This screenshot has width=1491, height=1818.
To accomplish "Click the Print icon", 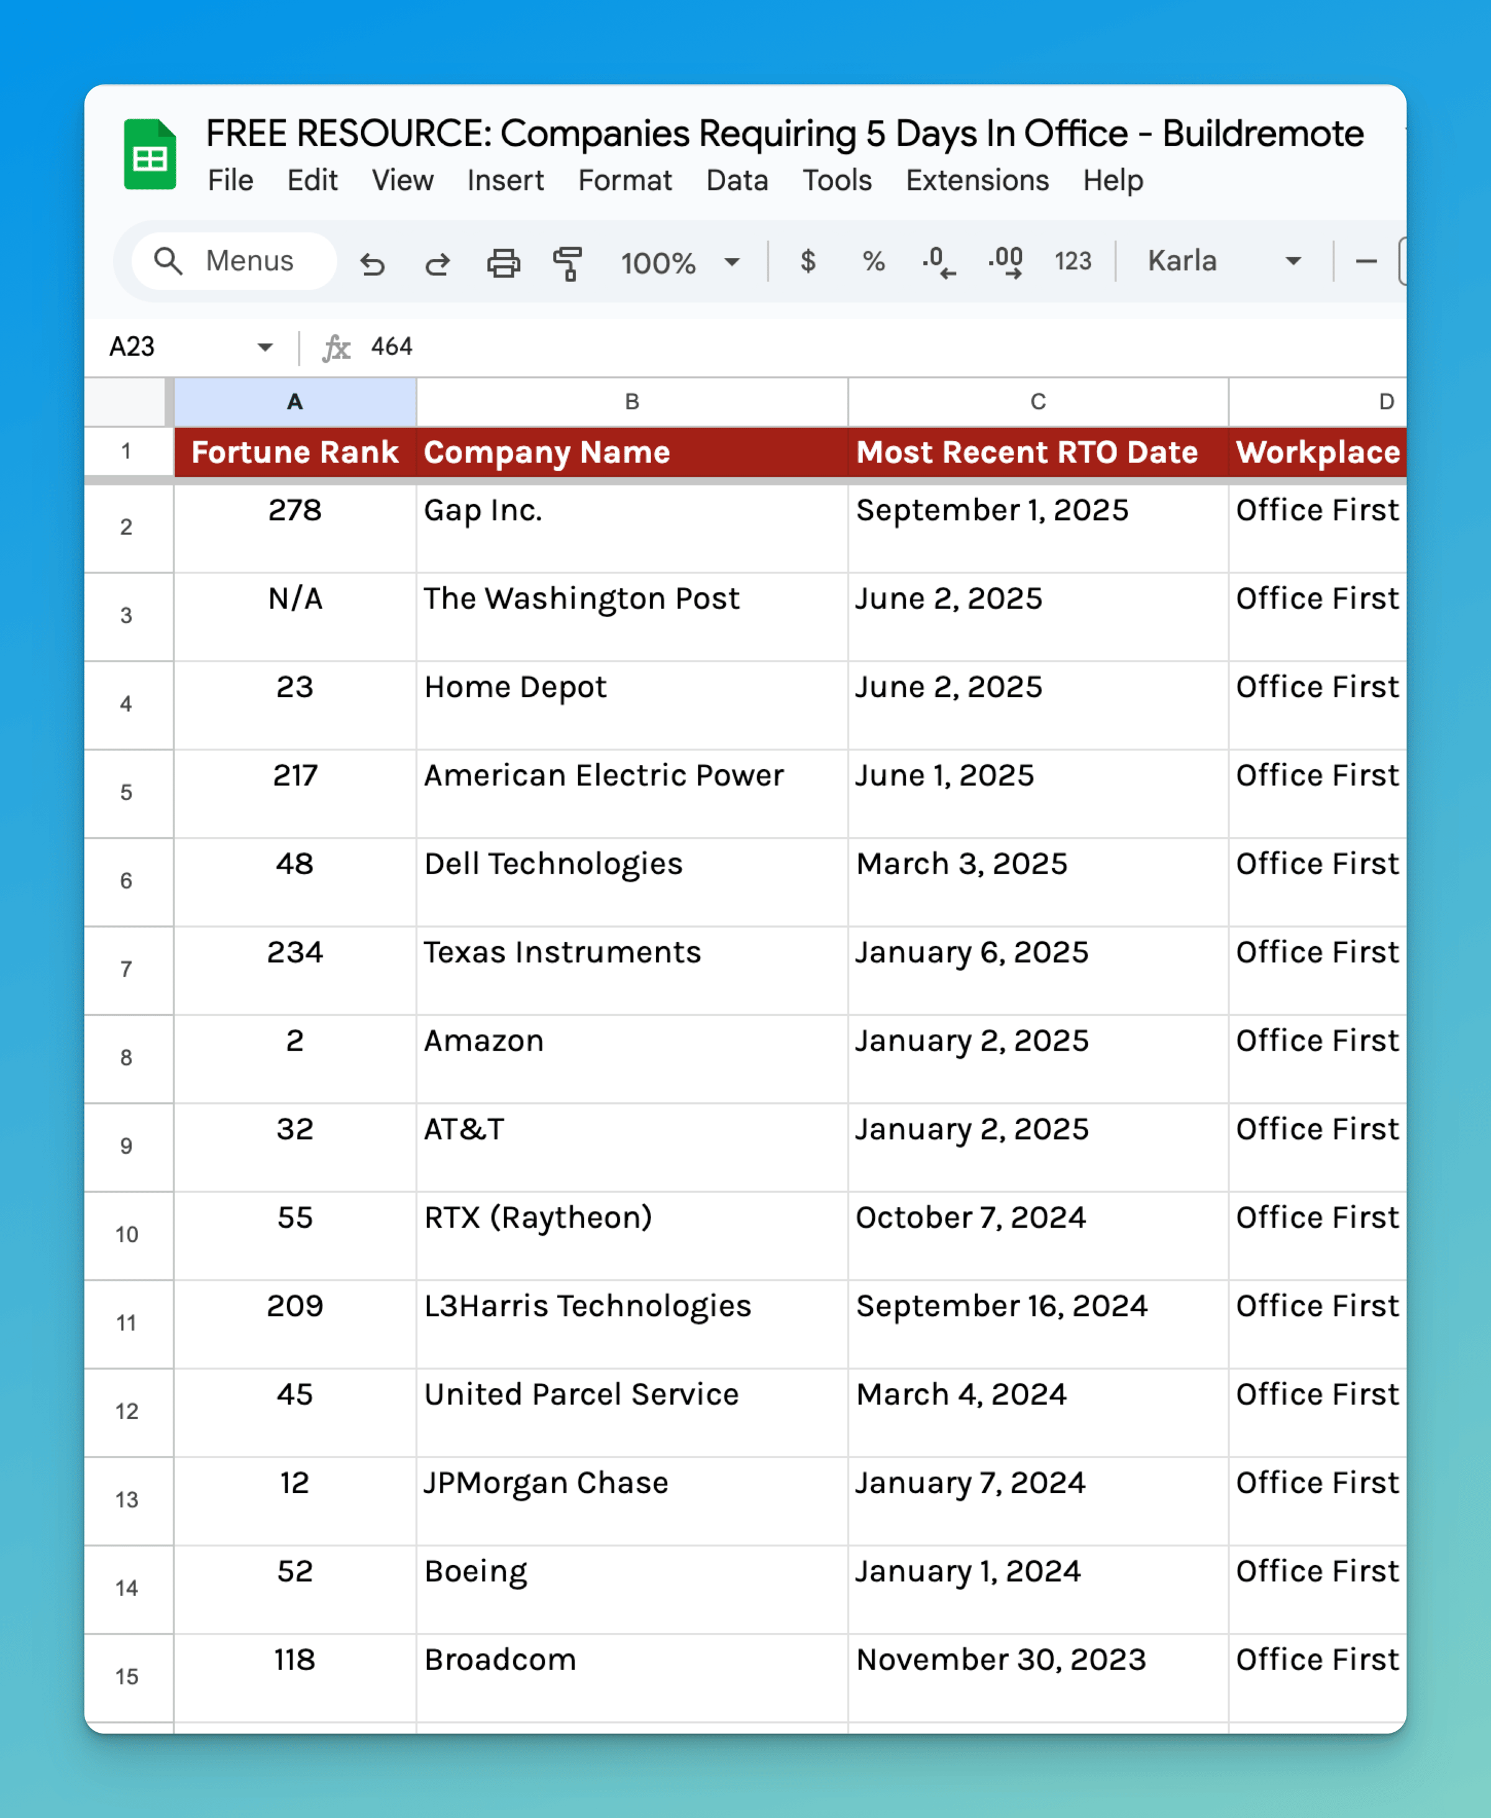I will click(503, 263).
